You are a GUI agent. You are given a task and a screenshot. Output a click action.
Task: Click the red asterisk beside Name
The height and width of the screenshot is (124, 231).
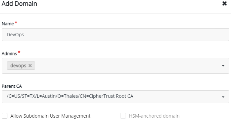click(16, 23)
